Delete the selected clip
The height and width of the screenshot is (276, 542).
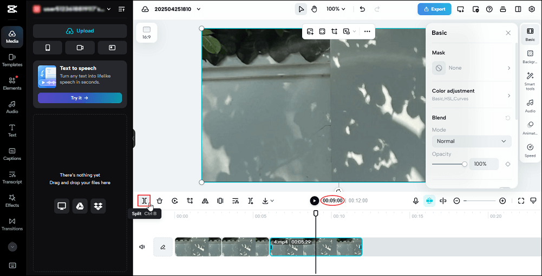tap(159, 201)
